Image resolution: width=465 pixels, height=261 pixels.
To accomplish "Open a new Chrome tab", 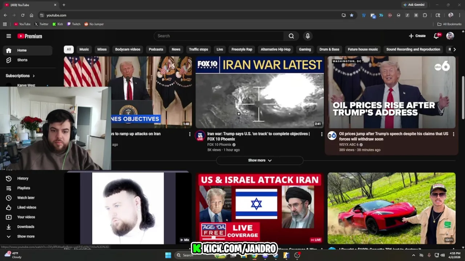I will click(64, 5).
